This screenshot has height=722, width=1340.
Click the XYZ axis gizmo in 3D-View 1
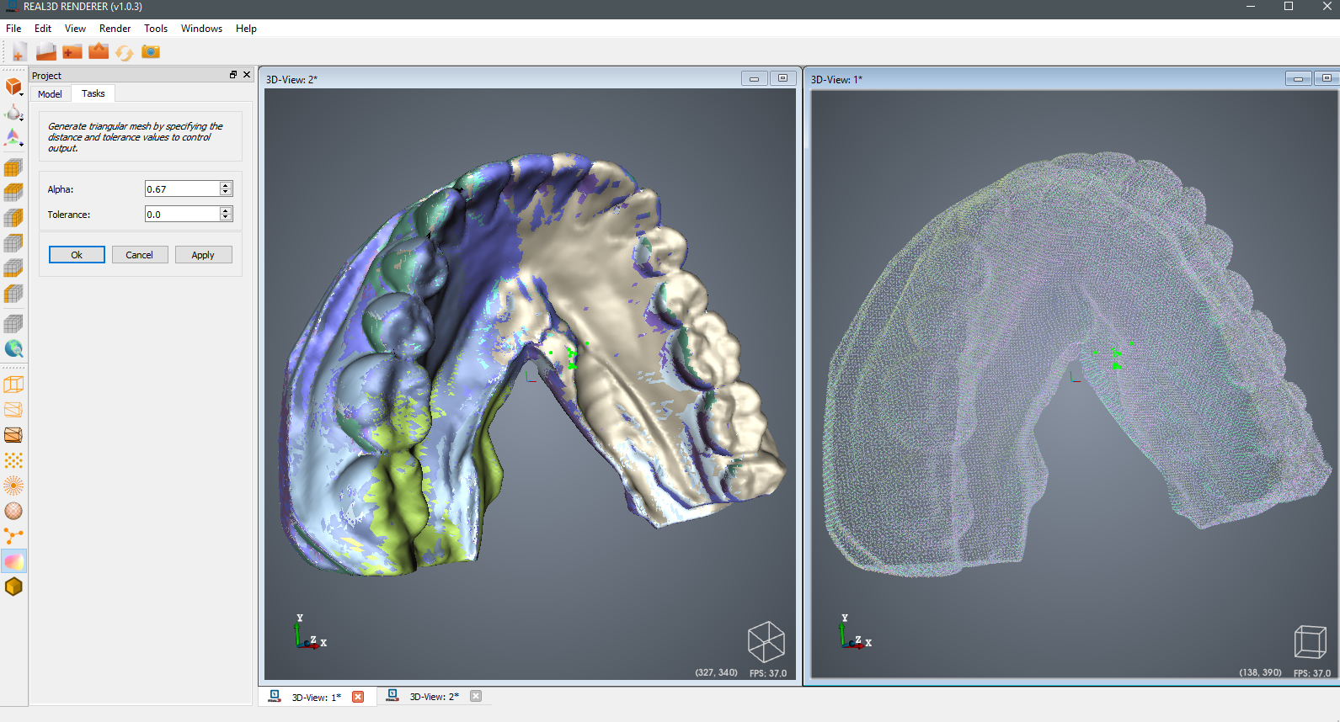(854, 632)
